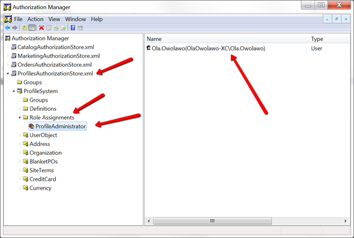Click the ProfileSystem application icon
The image size is (354, 238).
point(20,91)
